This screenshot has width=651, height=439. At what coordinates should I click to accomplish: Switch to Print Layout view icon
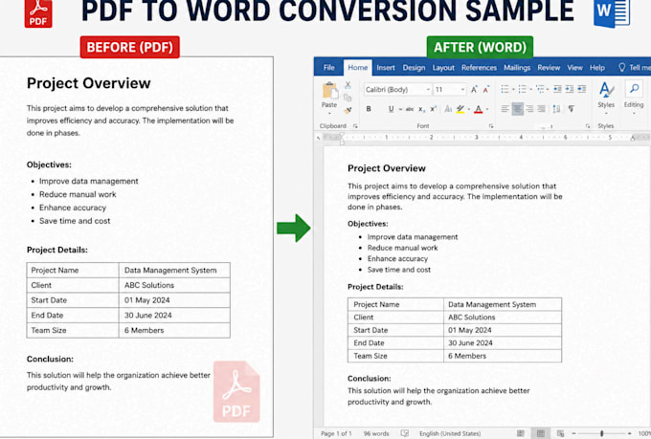pos(541,433)
